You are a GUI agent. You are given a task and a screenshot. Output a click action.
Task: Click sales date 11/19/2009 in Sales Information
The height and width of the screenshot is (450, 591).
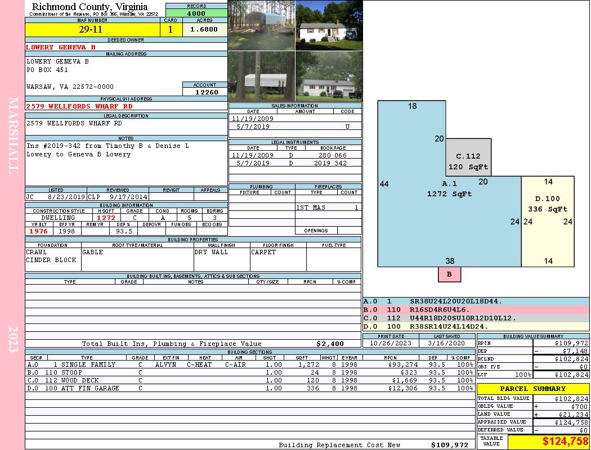253,119
